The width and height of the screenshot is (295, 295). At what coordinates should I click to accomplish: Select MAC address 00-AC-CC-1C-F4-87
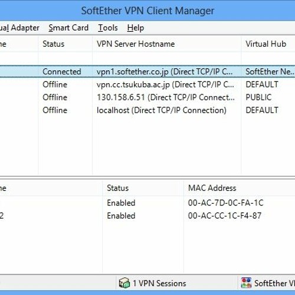225,216
